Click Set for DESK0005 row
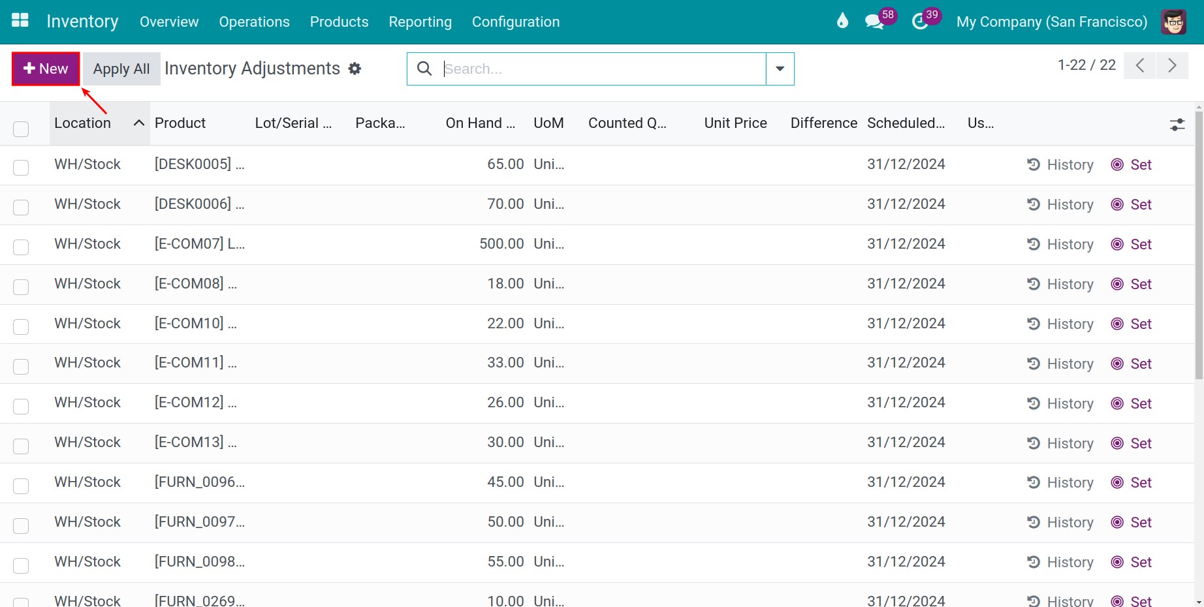 (1132, 164)
